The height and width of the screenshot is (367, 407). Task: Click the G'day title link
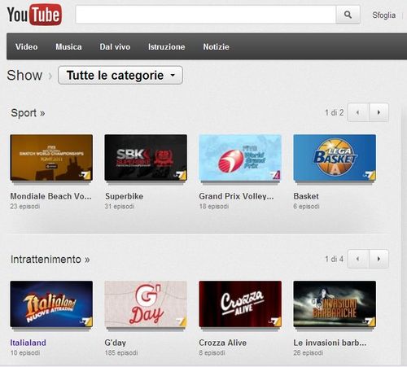pos(116,343)
